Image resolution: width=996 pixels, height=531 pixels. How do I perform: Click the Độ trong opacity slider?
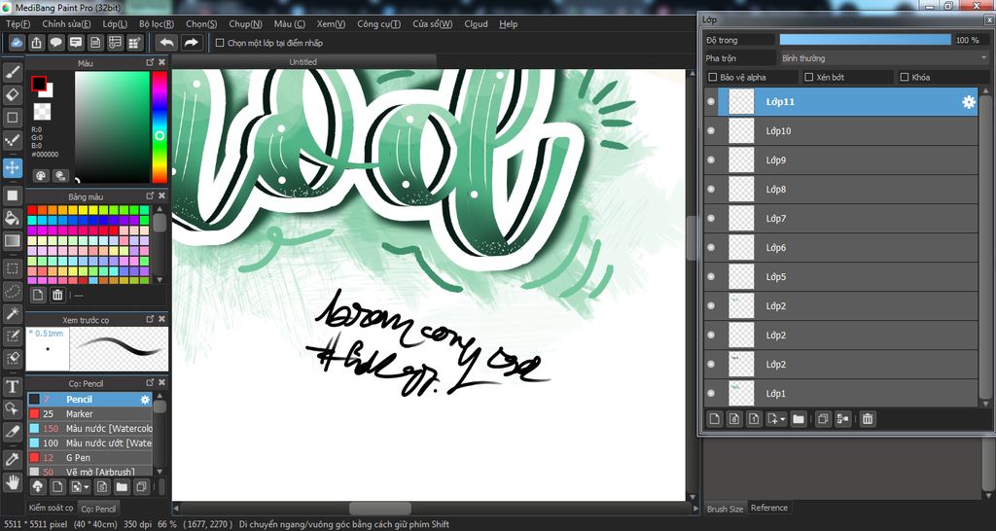point(865,39)
